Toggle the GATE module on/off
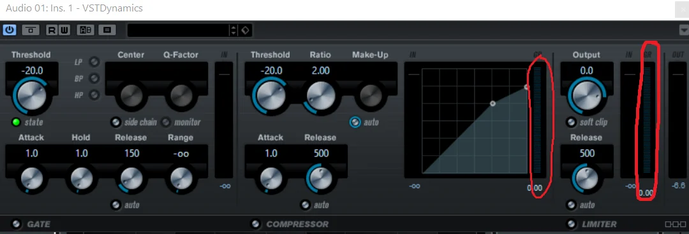Viewport: 689px width, 234px height. [x=16, y=224]
